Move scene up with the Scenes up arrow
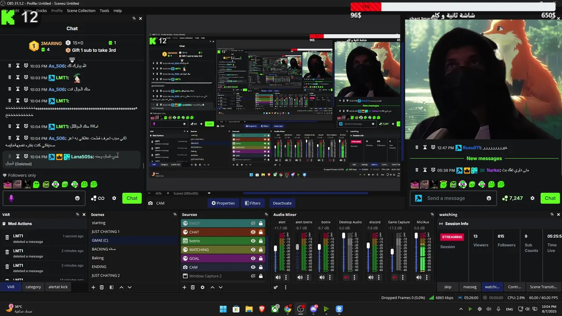Viewport: 562px width, 316px height. (x=122, y=287)
